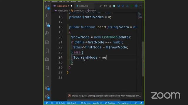Click the blue globe icon in editor toolbar
Viewport: 188px width, 105px height.
pyautogui.click(x=136, y=6)
